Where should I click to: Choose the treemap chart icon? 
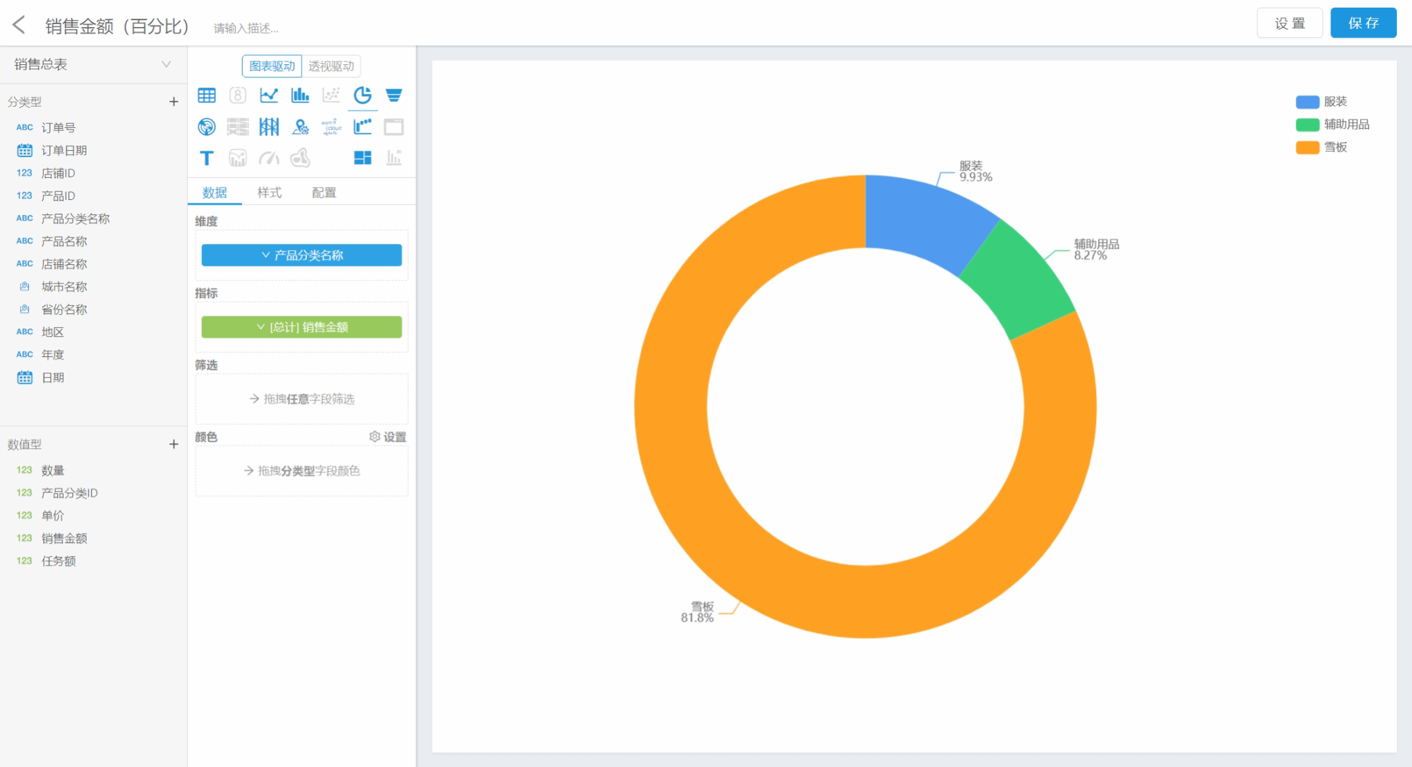point(362,158)
